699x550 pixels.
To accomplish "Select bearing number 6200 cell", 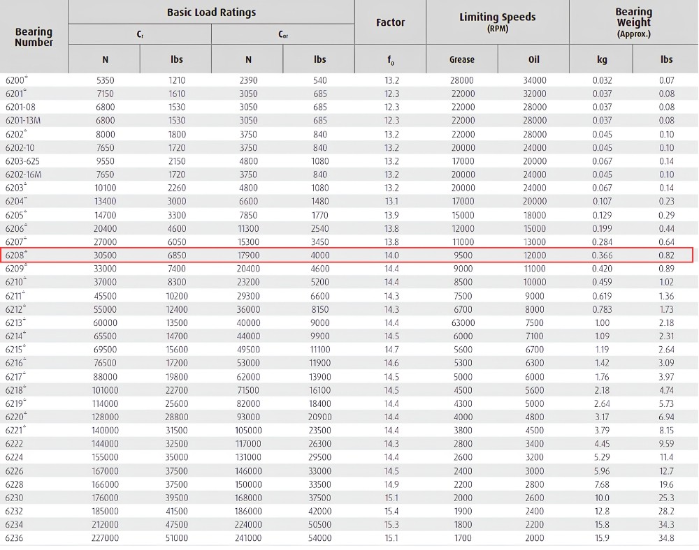I will (17, 80).
